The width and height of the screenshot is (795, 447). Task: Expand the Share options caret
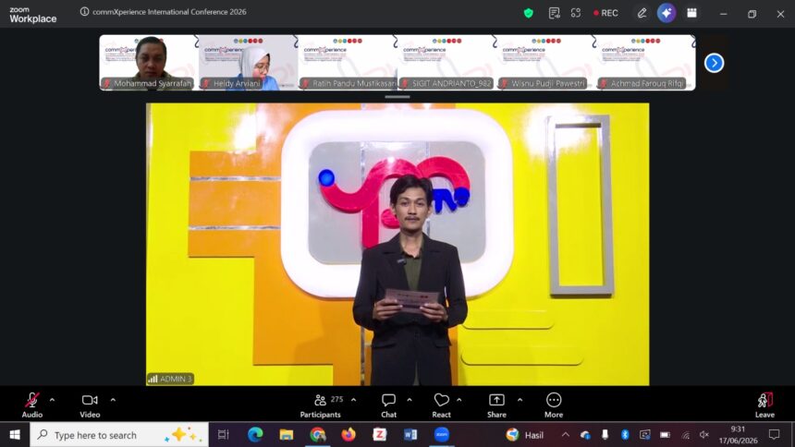520,400
